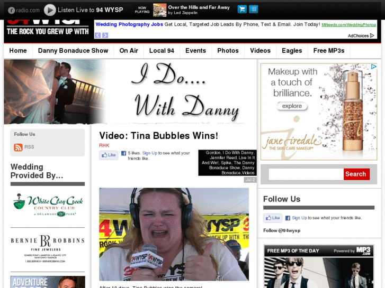
Task: Click Follow @94wysp Twitter link
Action: (282, 230)
